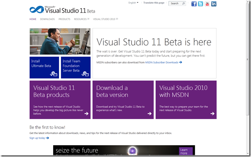This screenshot has width=251, height=157.
Task: Open the Visual Studio 2010 menu item
Action: click(x=106, y=19)
